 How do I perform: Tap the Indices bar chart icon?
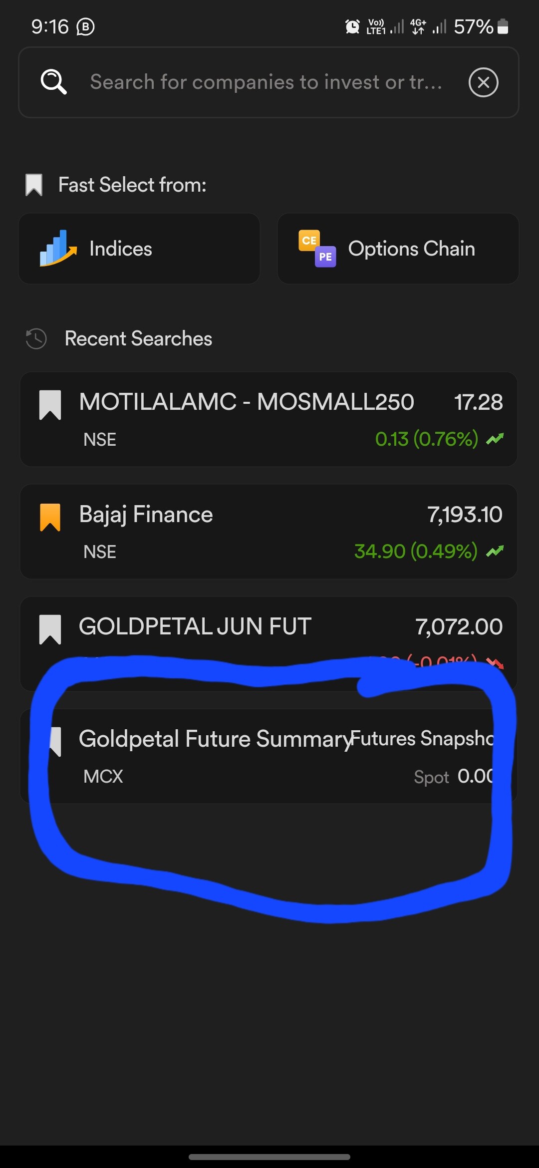58,248
